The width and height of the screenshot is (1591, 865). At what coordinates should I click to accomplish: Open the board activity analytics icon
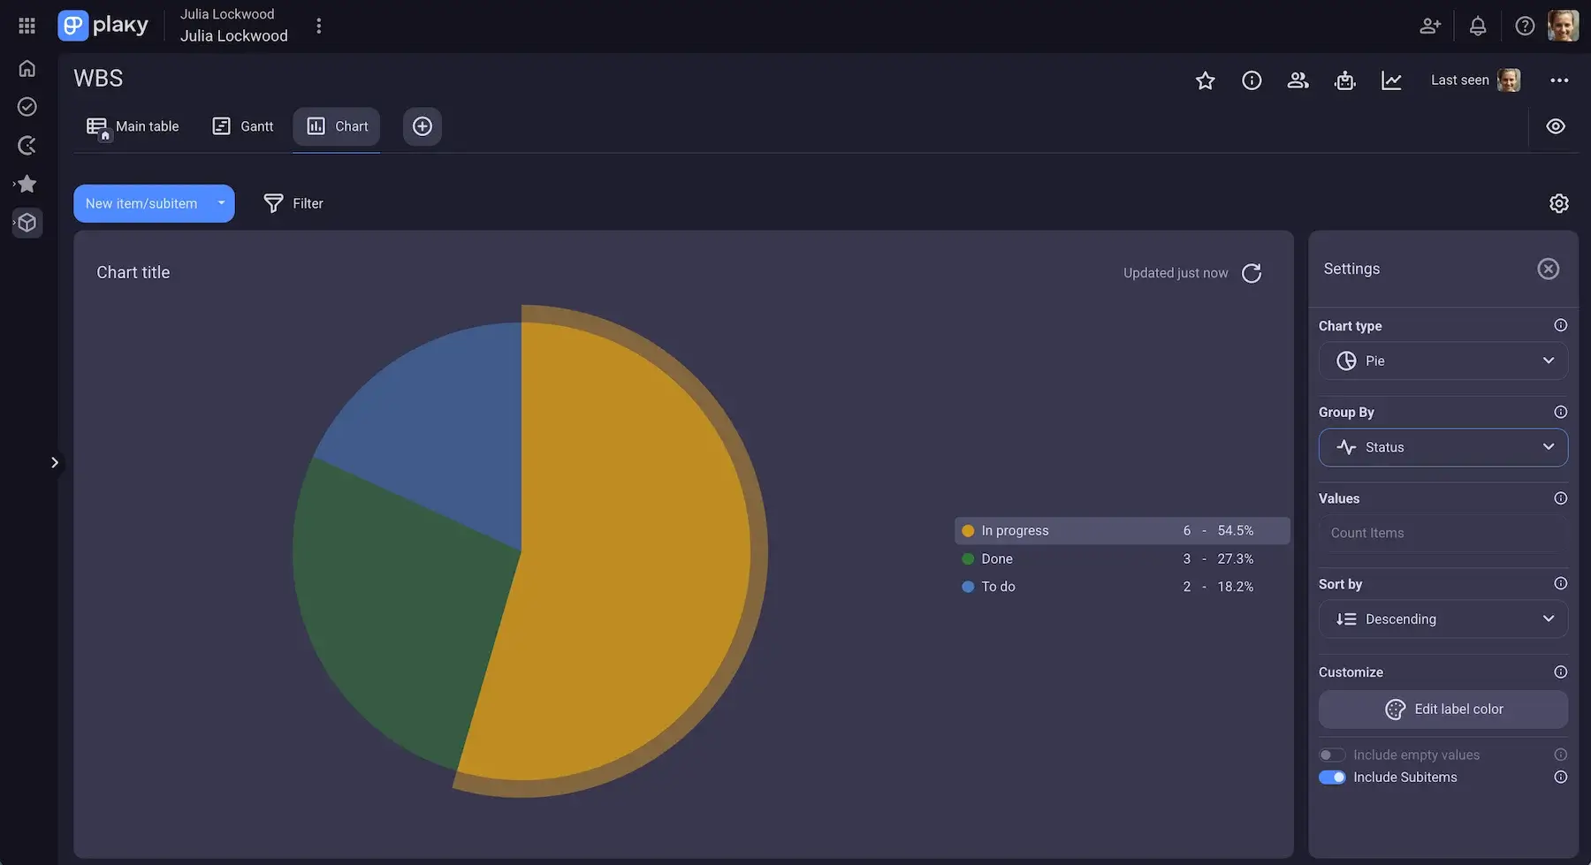tap(1391, 80)
